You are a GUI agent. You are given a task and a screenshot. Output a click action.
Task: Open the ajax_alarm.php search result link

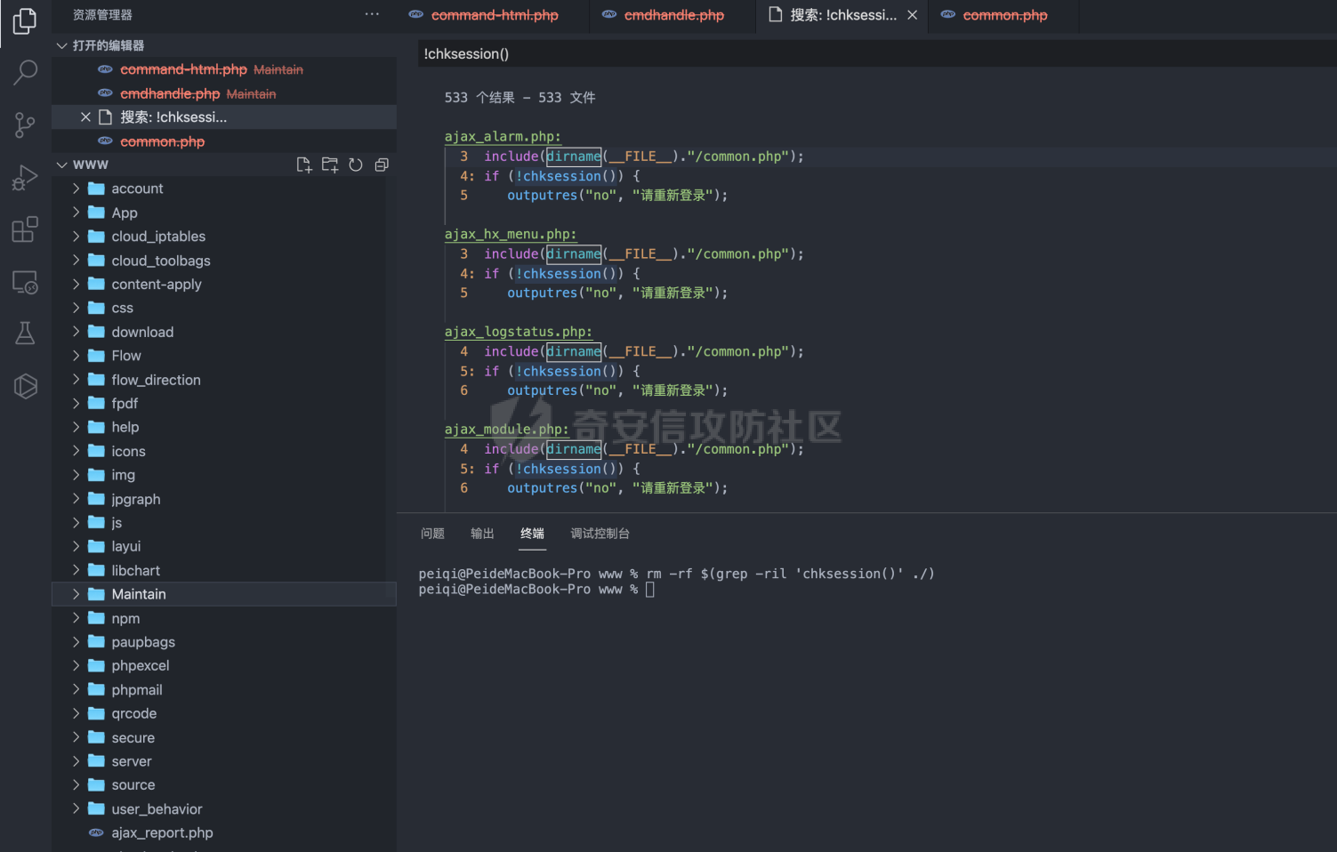[503, 136]
